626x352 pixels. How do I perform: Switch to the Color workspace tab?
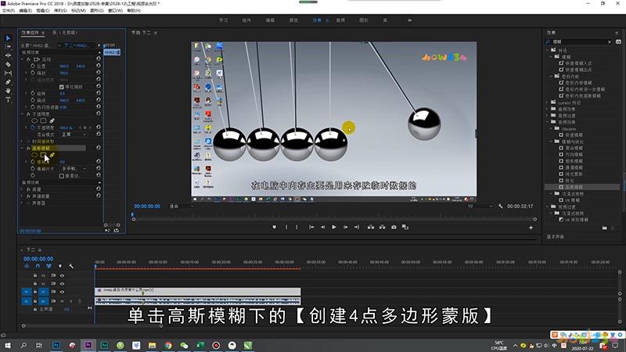293,20
